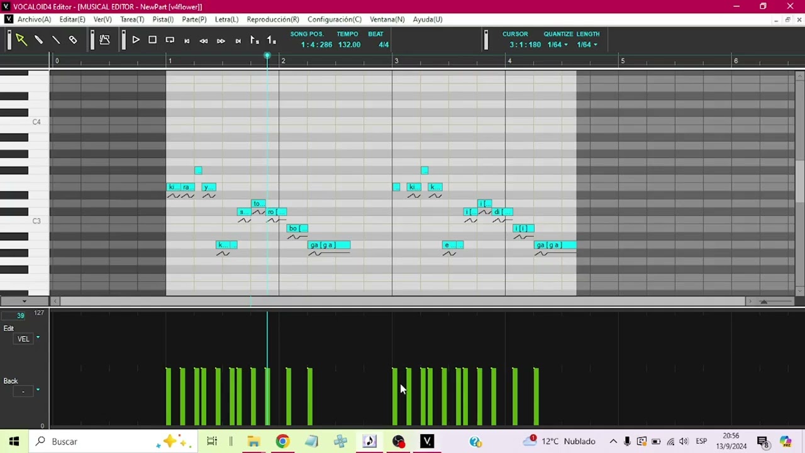Click the horizontal scrollbar right arrow
The height and width of the screenshot is (453, 805).
(749, 301)
